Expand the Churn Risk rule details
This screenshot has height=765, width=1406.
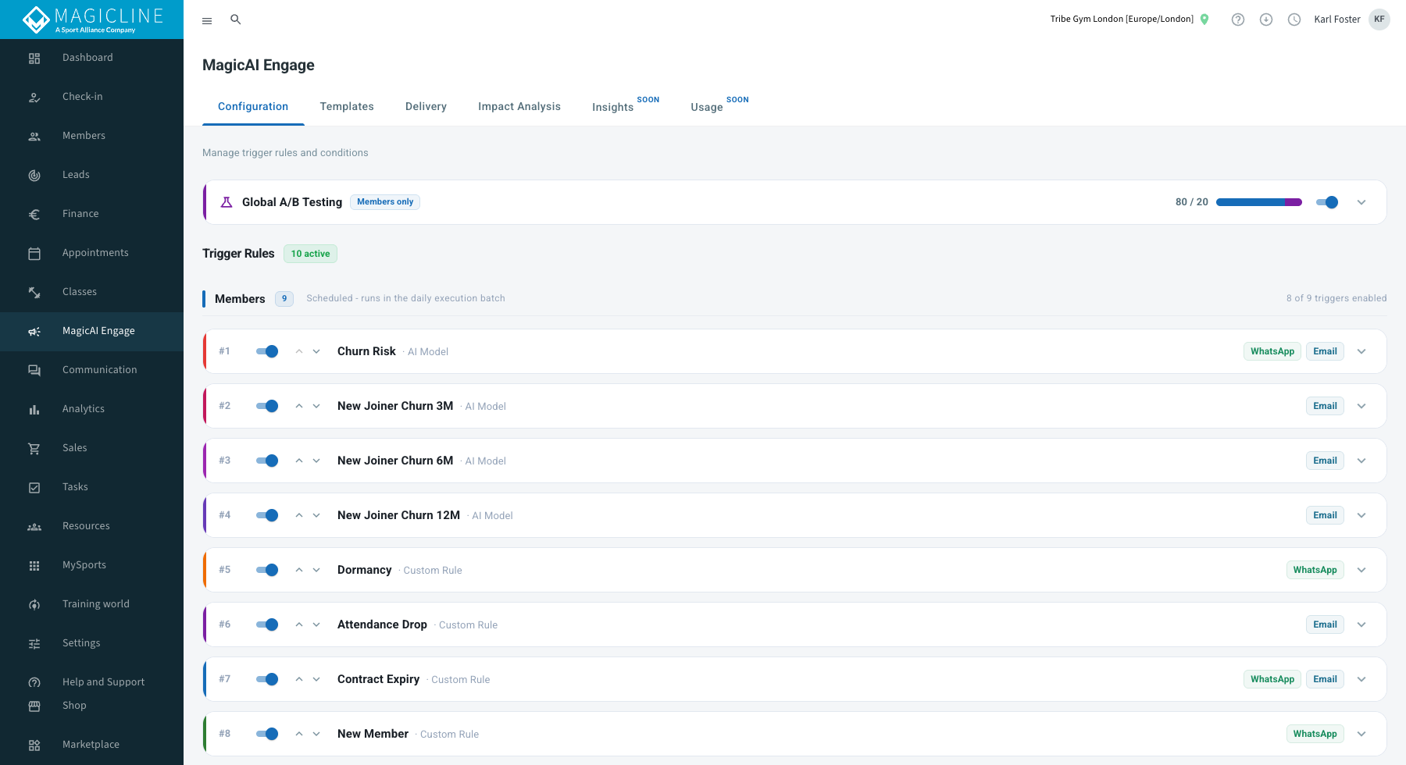(1361, 351)
